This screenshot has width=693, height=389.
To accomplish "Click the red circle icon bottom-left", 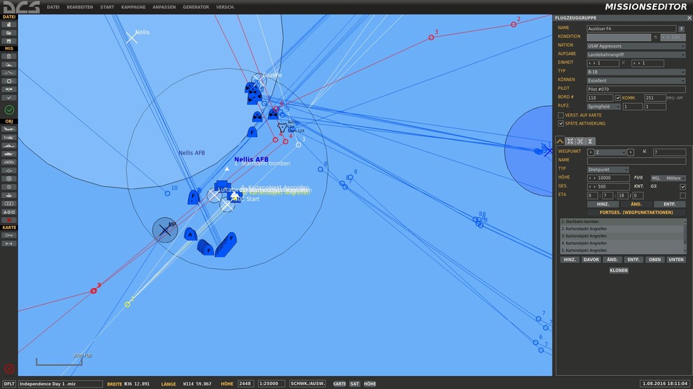I will (9, 369).
